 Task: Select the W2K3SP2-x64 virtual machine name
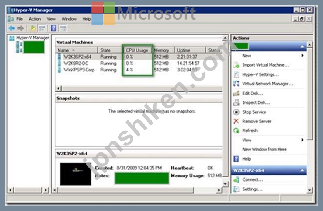coord(77,57)
